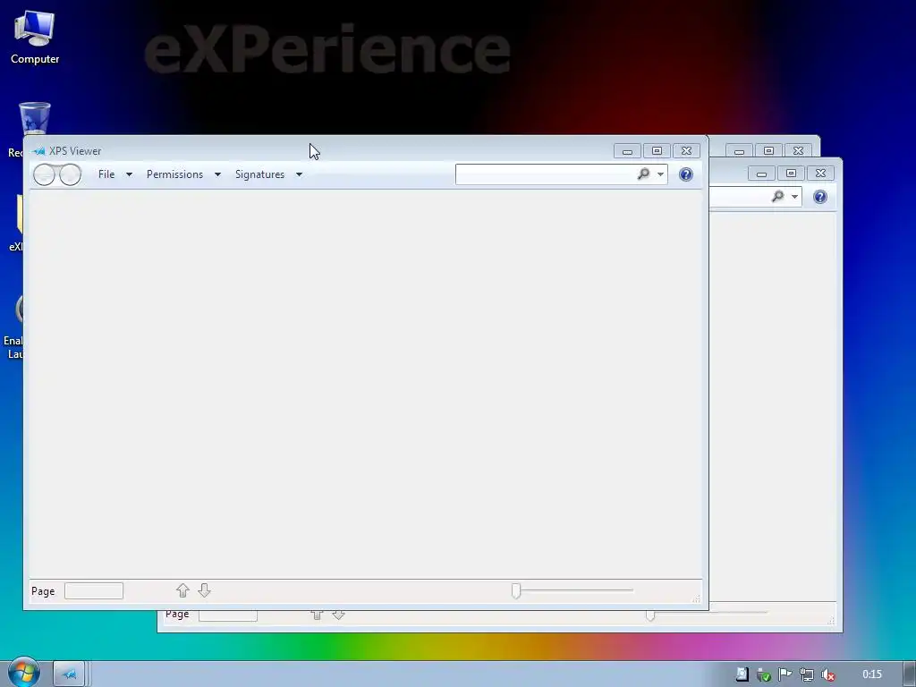
Task: Minimize the front XPS Viewer window
Action: pyautogui.click(x=627, y=151)
